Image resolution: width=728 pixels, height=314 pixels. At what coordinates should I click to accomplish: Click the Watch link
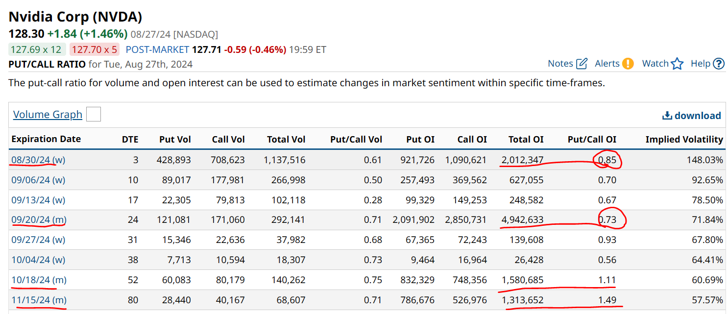pos(655,63)
